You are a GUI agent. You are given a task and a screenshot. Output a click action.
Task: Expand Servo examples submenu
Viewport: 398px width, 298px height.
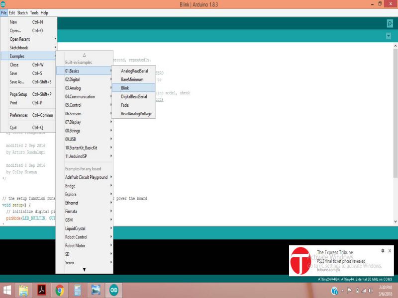pos(84,263)
